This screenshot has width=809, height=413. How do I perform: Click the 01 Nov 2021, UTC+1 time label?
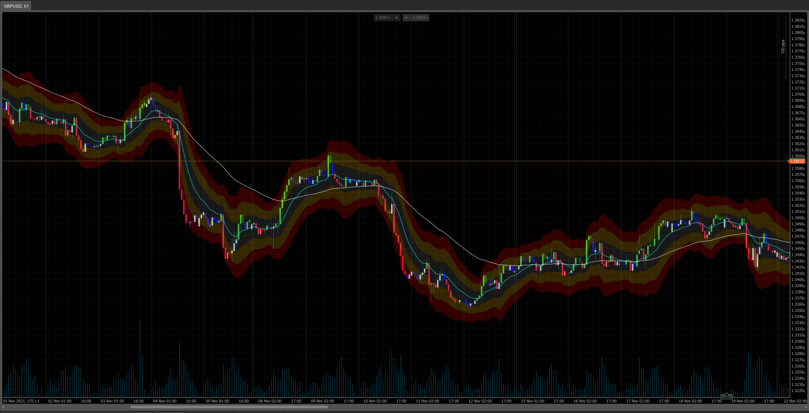tap(21, 401)
